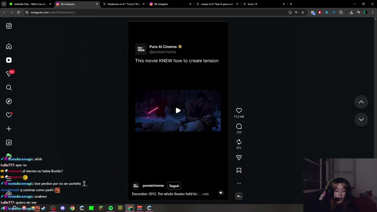Bookmark this page with the star icon

pos(302,12)
